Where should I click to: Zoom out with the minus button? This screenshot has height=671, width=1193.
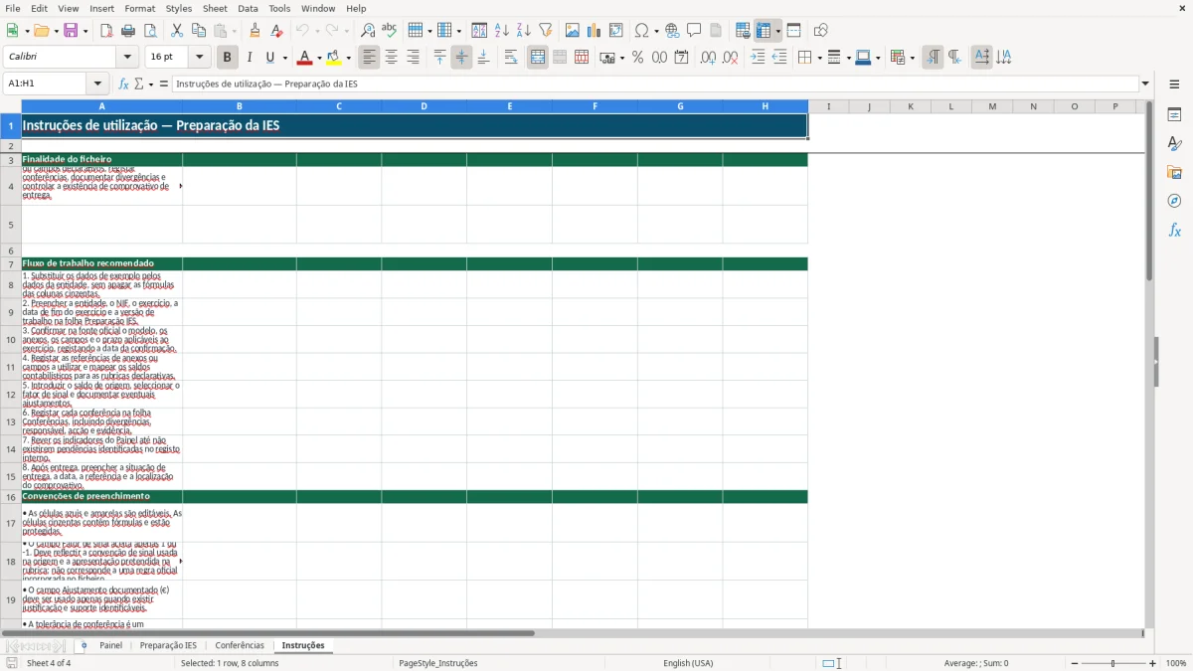point(1075,663)
